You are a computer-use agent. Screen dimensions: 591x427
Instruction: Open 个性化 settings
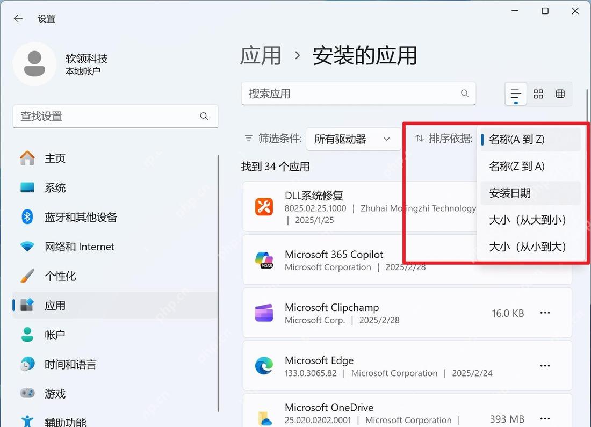pos(115,276)
